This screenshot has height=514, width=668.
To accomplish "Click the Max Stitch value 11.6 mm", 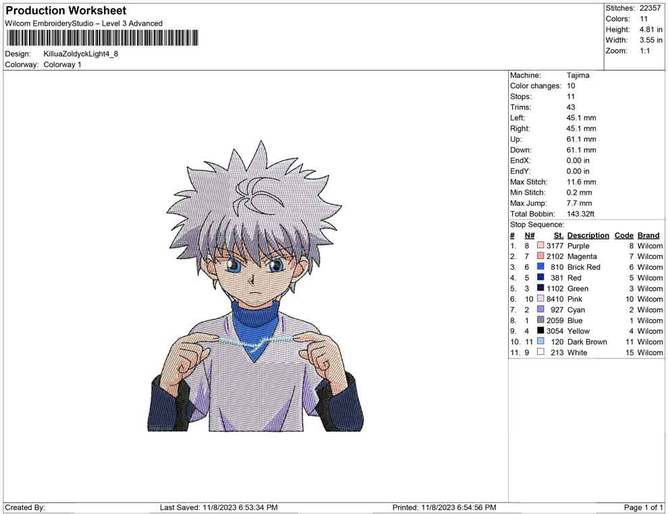I will (x=581, y=182).
